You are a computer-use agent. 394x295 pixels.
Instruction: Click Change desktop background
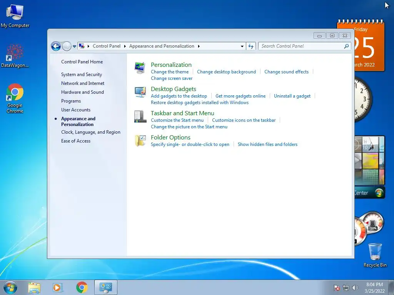[226, 72]
